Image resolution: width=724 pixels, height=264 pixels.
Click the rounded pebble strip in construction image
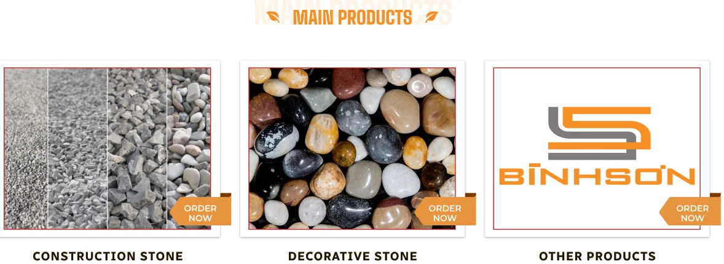tap(189, 149)
